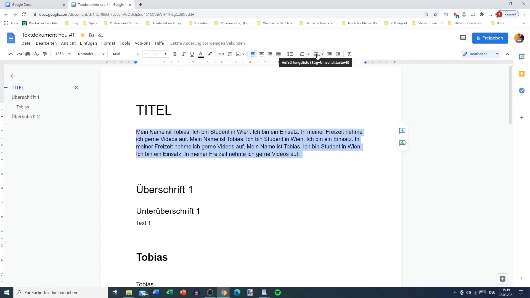Viewport: 530px width, 298px height.
Task: Click the Tobias subheading in the outline
Action: (23, 107)
